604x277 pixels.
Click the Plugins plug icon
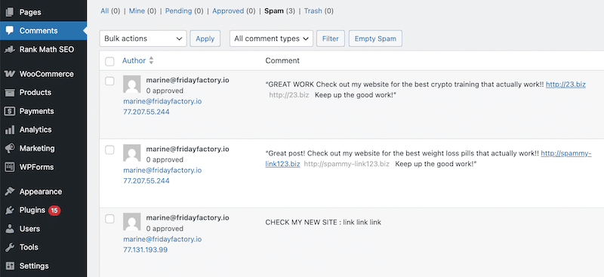click(10, 211)
